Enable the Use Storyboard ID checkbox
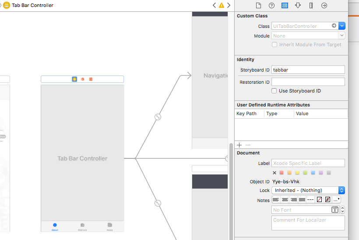The width and height of the screenshot is (359, 240). 274,91
